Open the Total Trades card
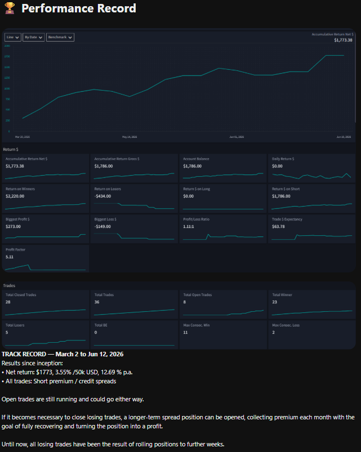The width and height of the screenshot is (361, 452). pos(134,304)
